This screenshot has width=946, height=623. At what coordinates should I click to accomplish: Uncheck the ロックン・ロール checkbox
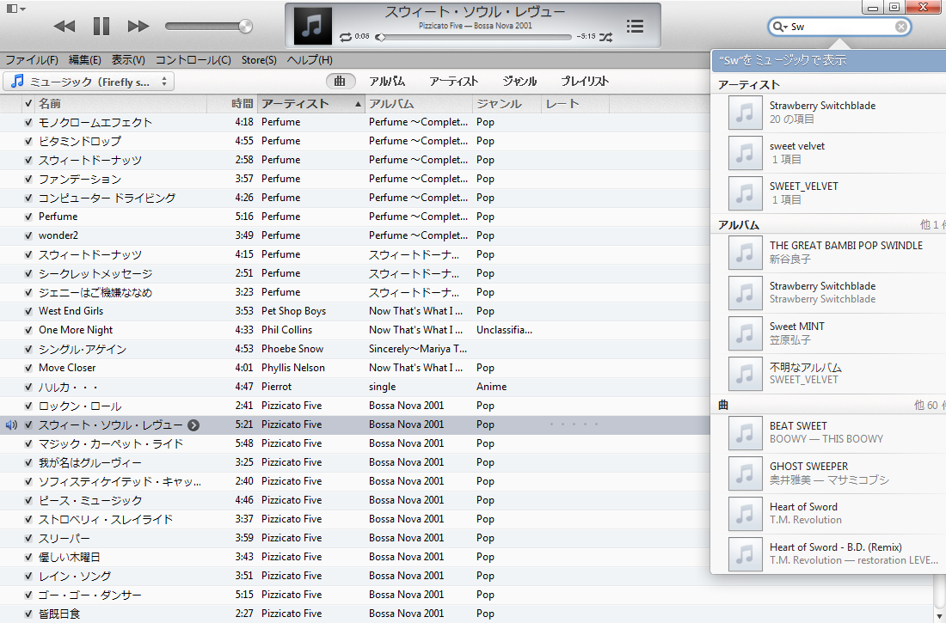[28, 406]
